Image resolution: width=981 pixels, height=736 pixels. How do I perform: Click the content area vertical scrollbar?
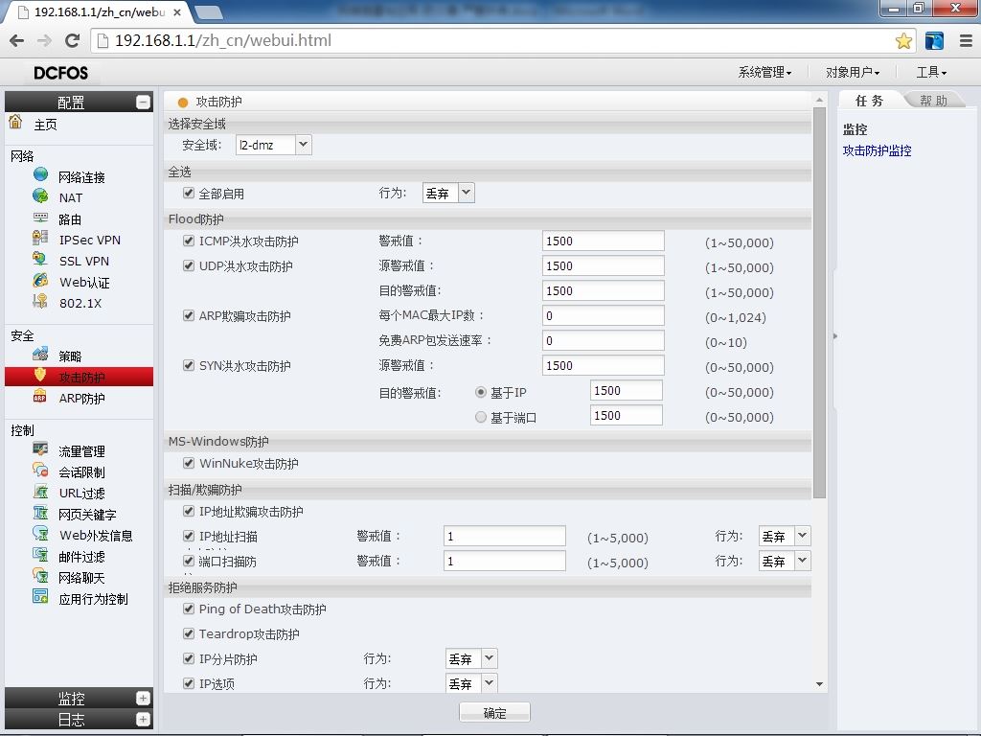click(819, 303)
